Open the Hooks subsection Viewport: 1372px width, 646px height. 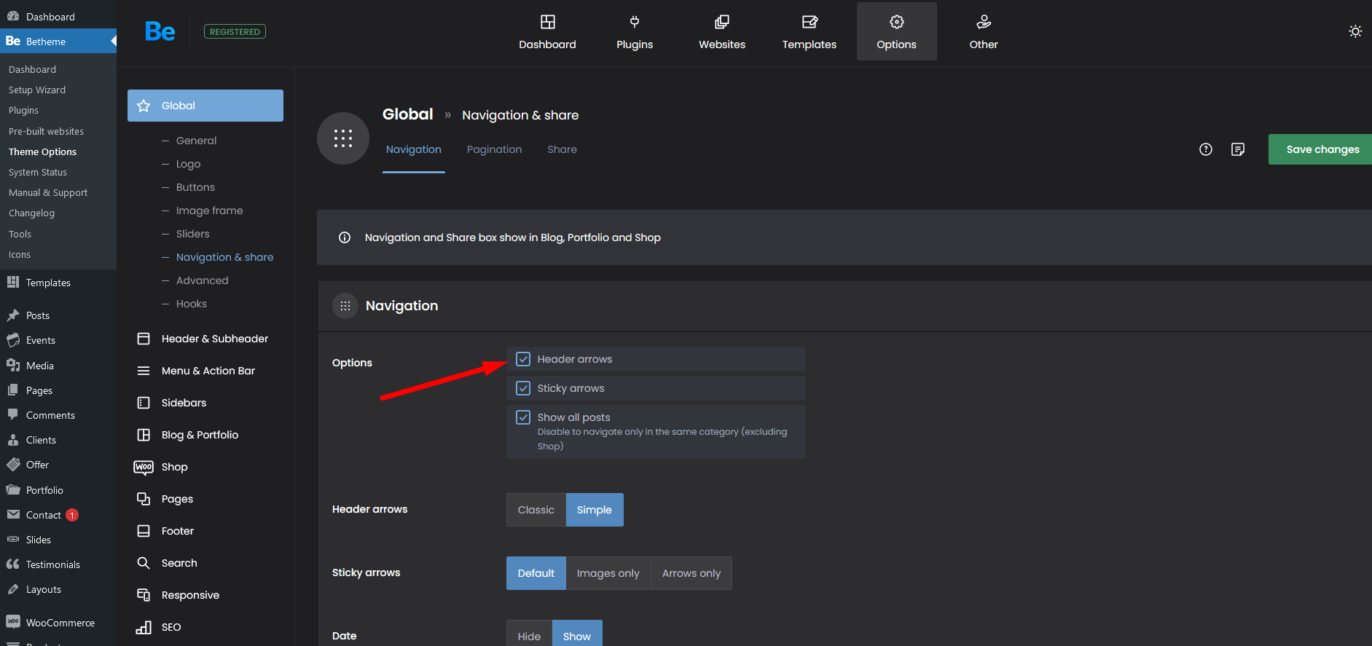191,304
